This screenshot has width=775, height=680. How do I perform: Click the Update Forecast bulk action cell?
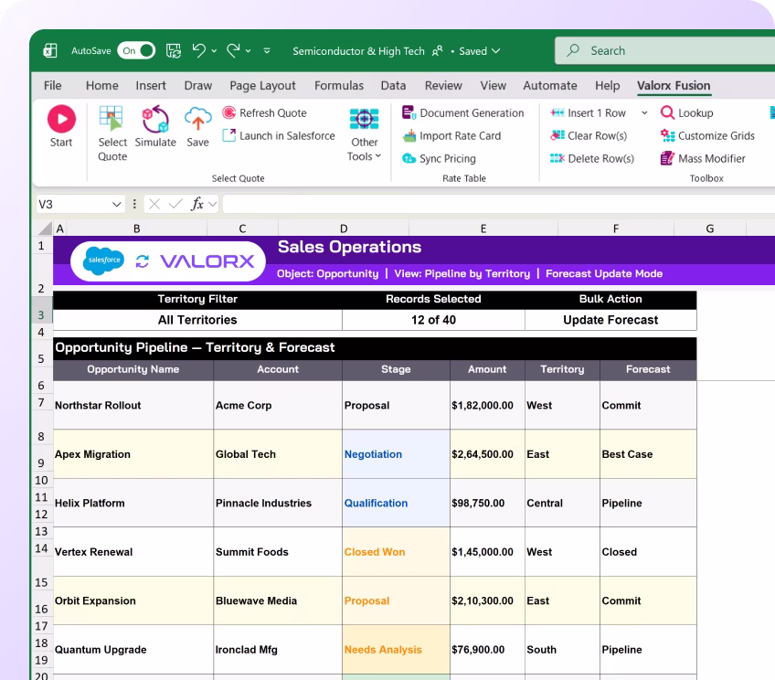[x=610, y=320]
